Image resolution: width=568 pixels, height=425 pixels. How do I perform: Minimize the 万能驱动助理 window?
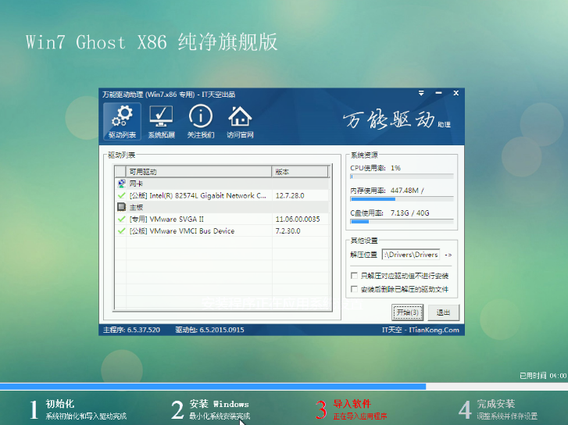click(438, 94)
